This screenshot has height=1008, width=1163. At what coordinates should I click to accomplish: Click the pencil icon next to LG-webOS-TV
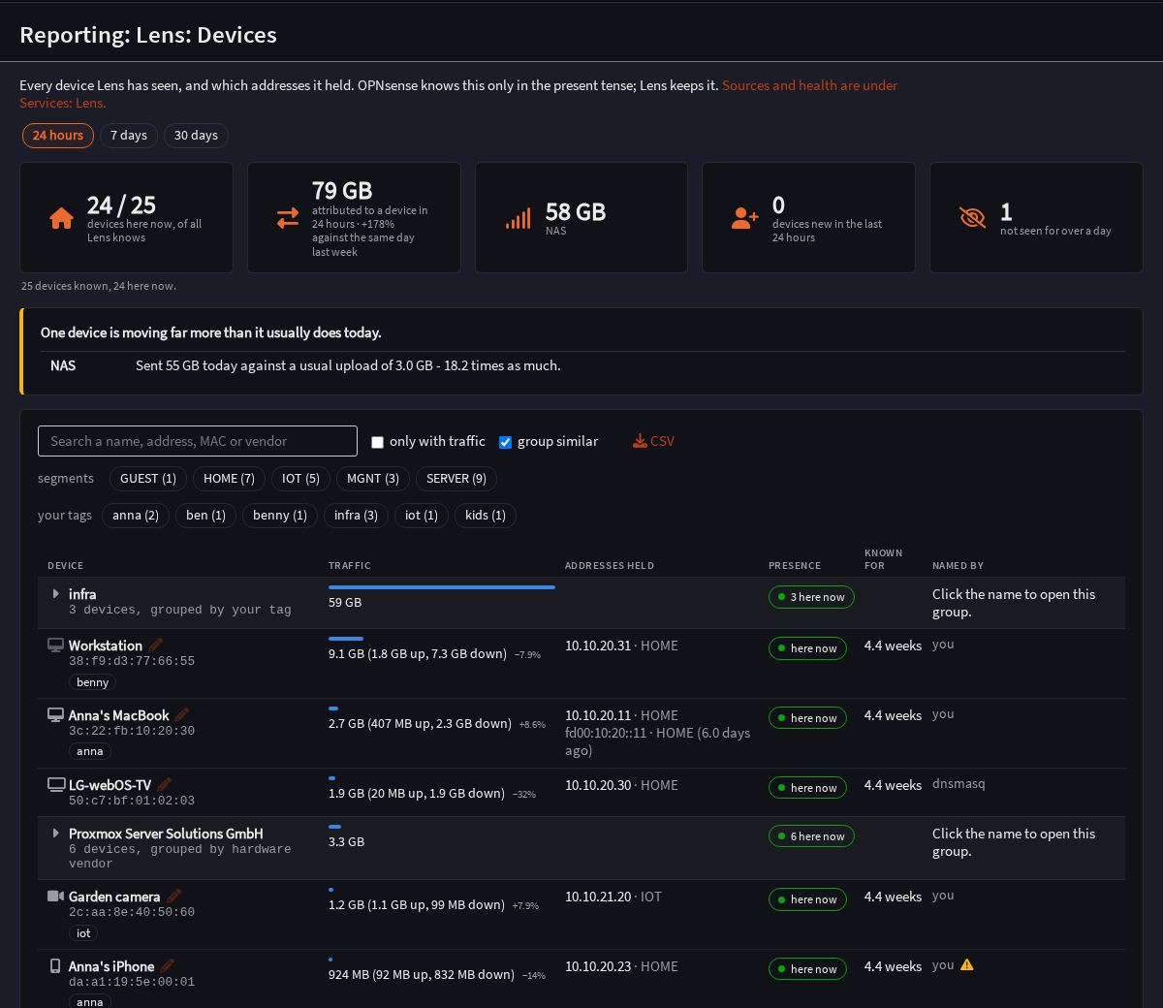pos(165,785)
